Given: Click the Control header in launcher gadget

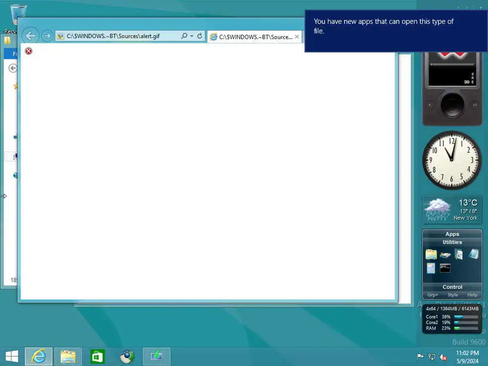Looking at the screenshot, I should pos(452,287).
